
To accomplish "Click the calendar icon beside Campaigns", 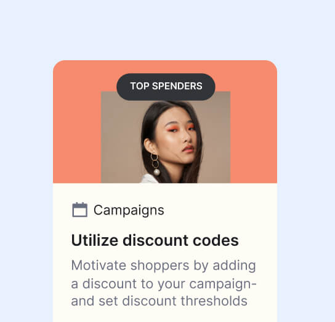I will (x=79, y=210).
